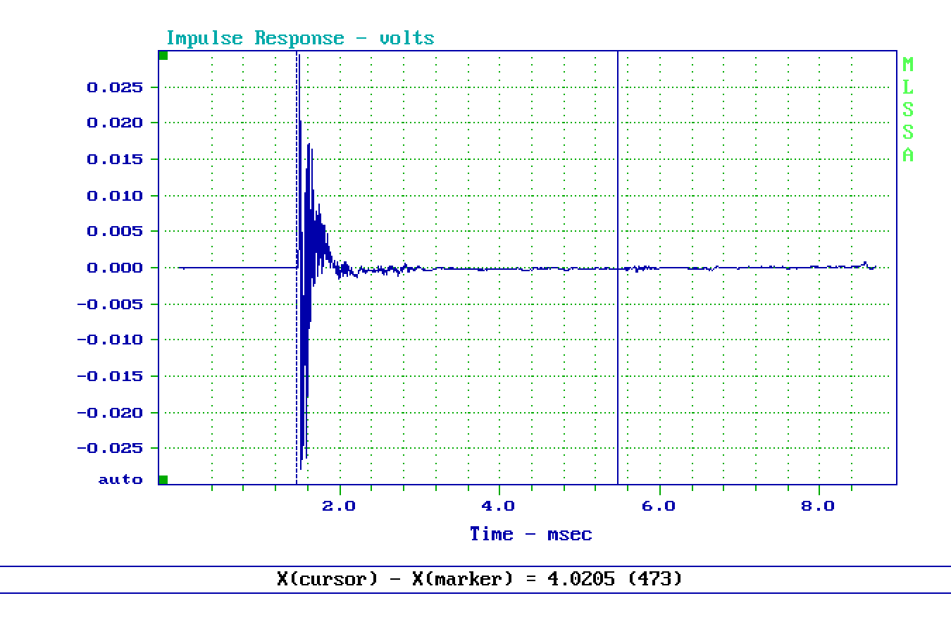Click the 'Impulse Response - volts' title
This screenshot has width=951, height=634.
pyautogui.click(x=300, y=38)
